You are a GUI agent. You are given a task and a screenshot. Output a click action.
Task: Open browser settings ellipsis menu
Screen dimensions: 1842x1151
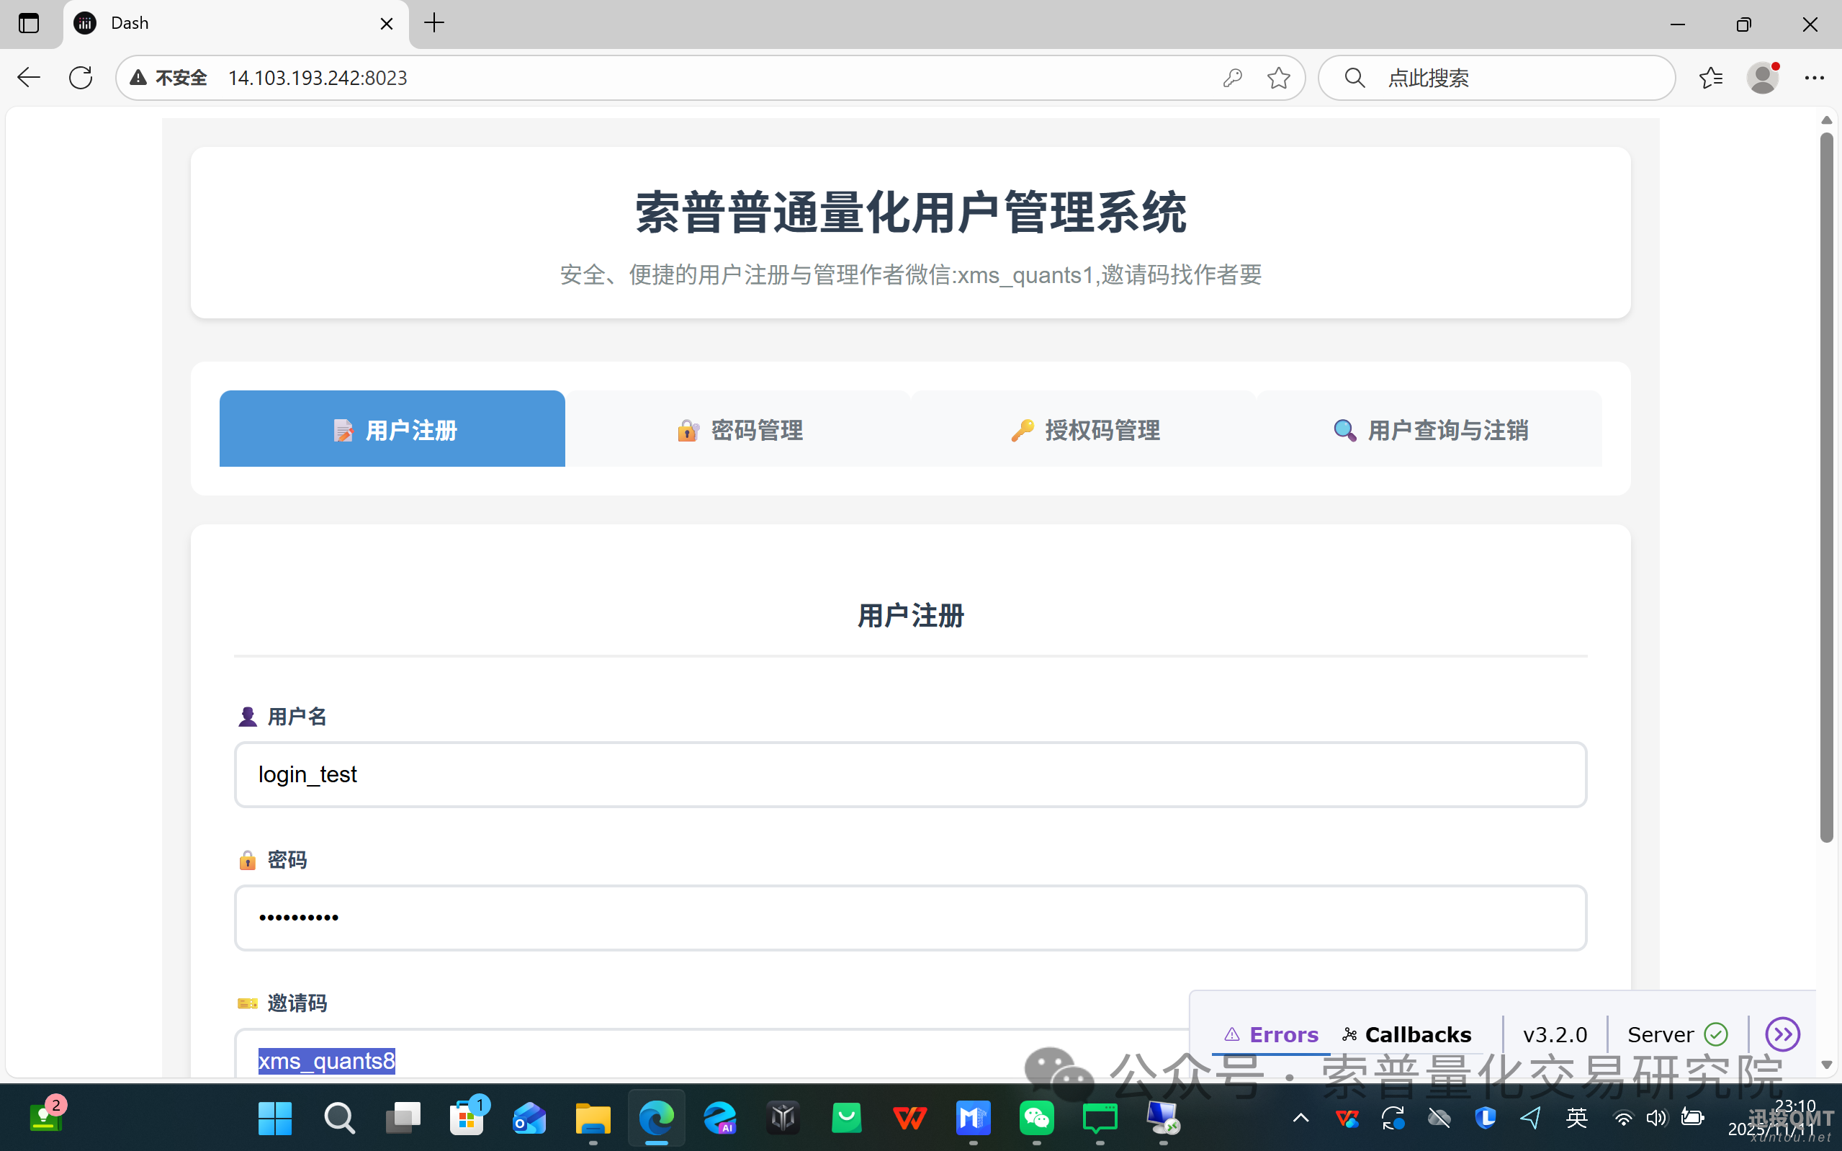(1814, 78)
